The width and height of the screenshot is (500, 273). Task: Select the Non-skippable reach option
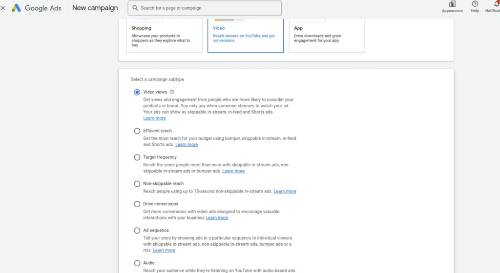[x=137, y=184]
